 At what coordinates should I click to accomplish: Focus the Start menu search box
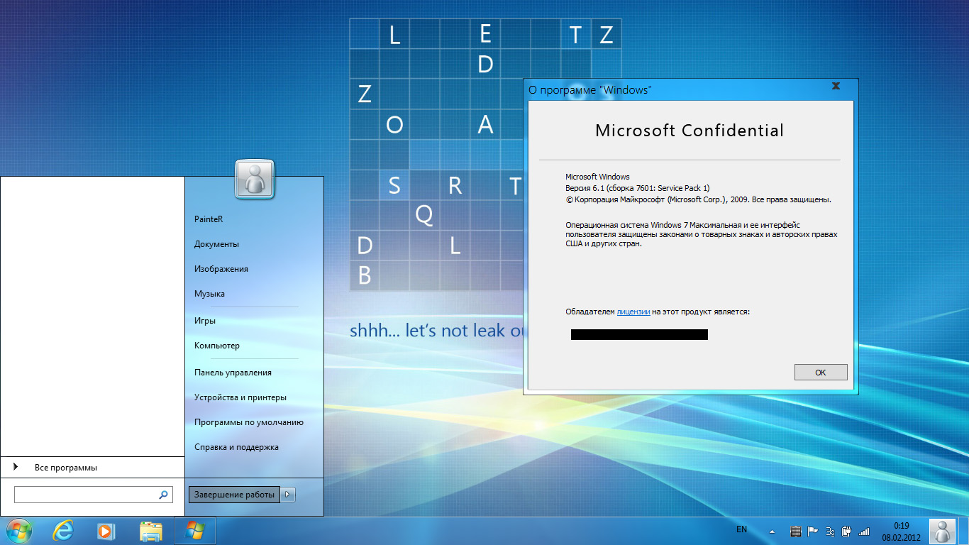point(93,495)
